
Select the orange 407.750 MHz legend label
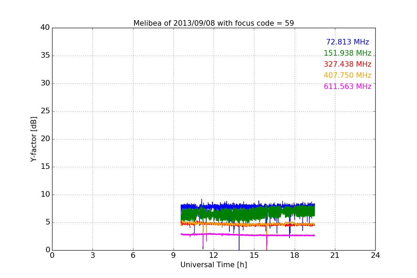coord(347,75)
